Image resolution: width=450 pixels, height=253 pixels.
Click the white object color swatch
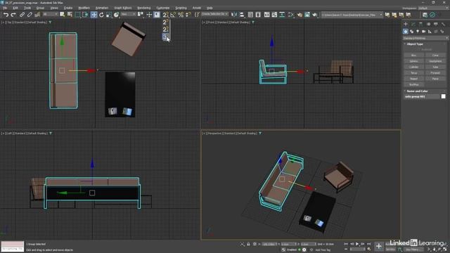(x=444, y=96)
